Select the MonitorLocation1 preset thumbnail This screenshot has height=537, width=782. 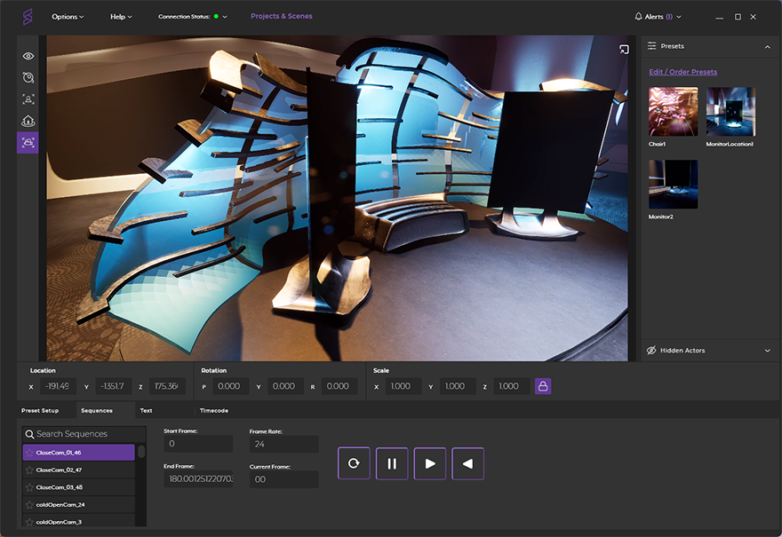coord(730,111)
